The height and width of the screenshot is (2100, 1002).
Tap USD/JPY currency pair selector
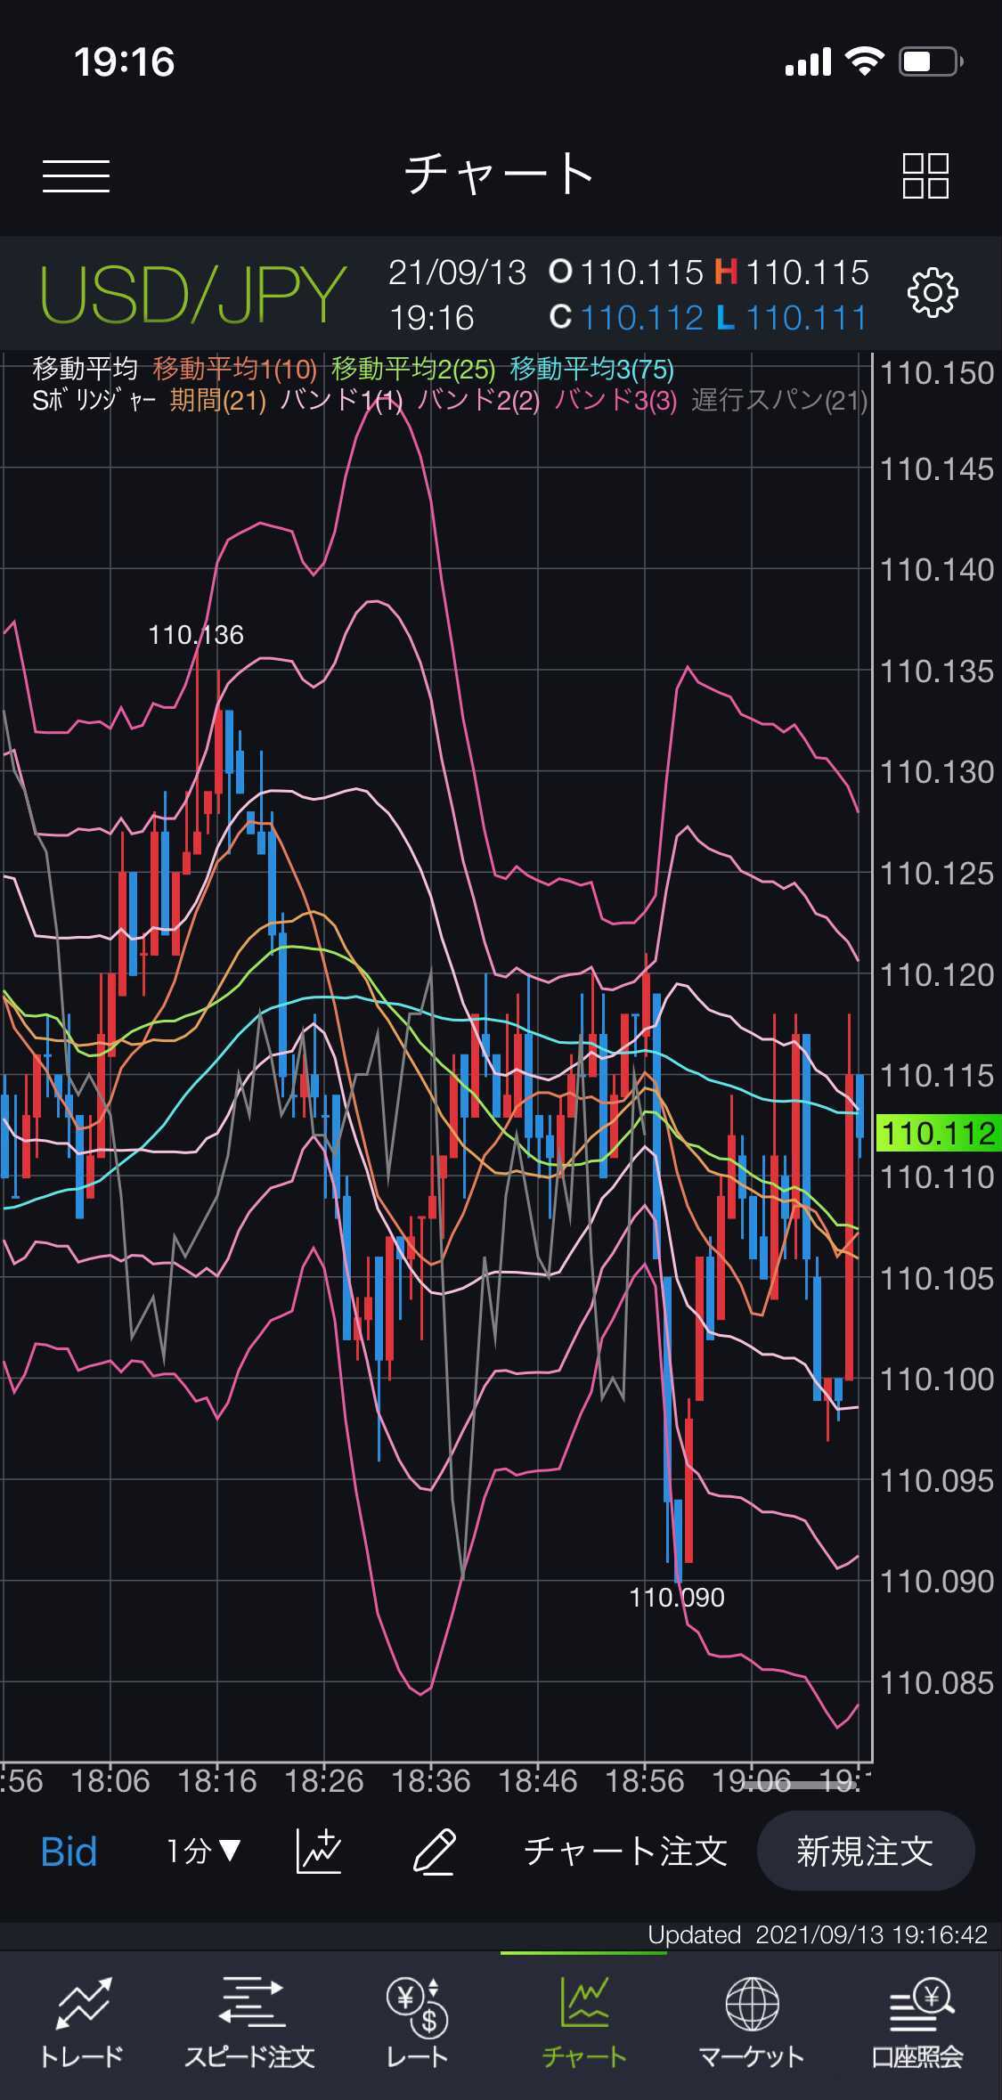tap(192, 295)
